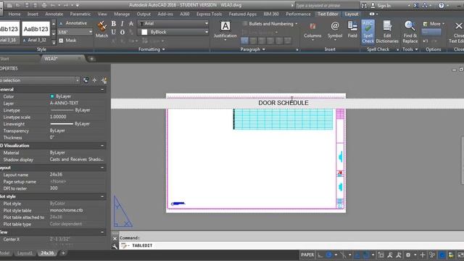
Task: Click left paragraph alignment button
Action: pos(245,41)
